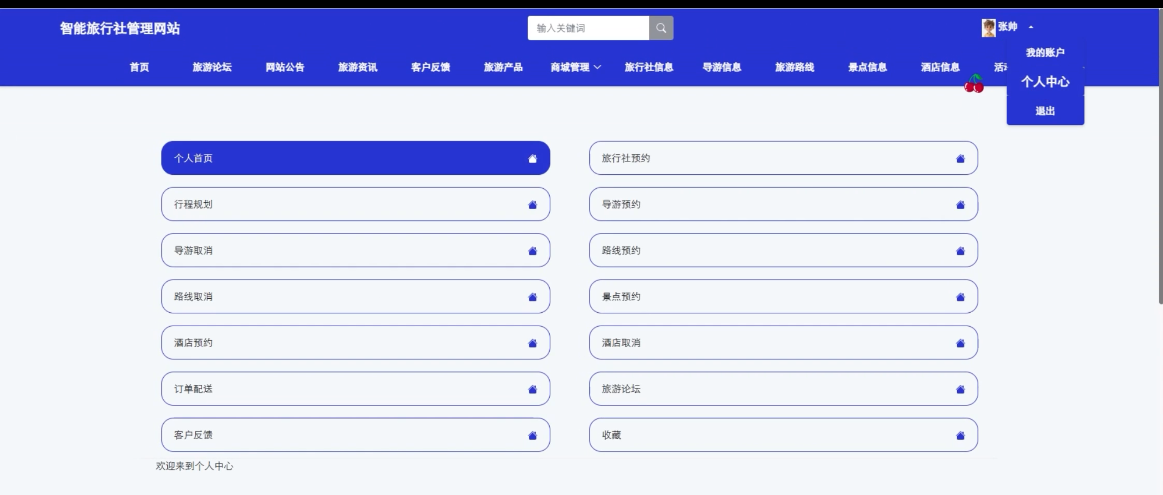This screenshot has height=495, width=1163.
Task: Expand the 商城管理 dropdown menu
Action: coord(575,67)
